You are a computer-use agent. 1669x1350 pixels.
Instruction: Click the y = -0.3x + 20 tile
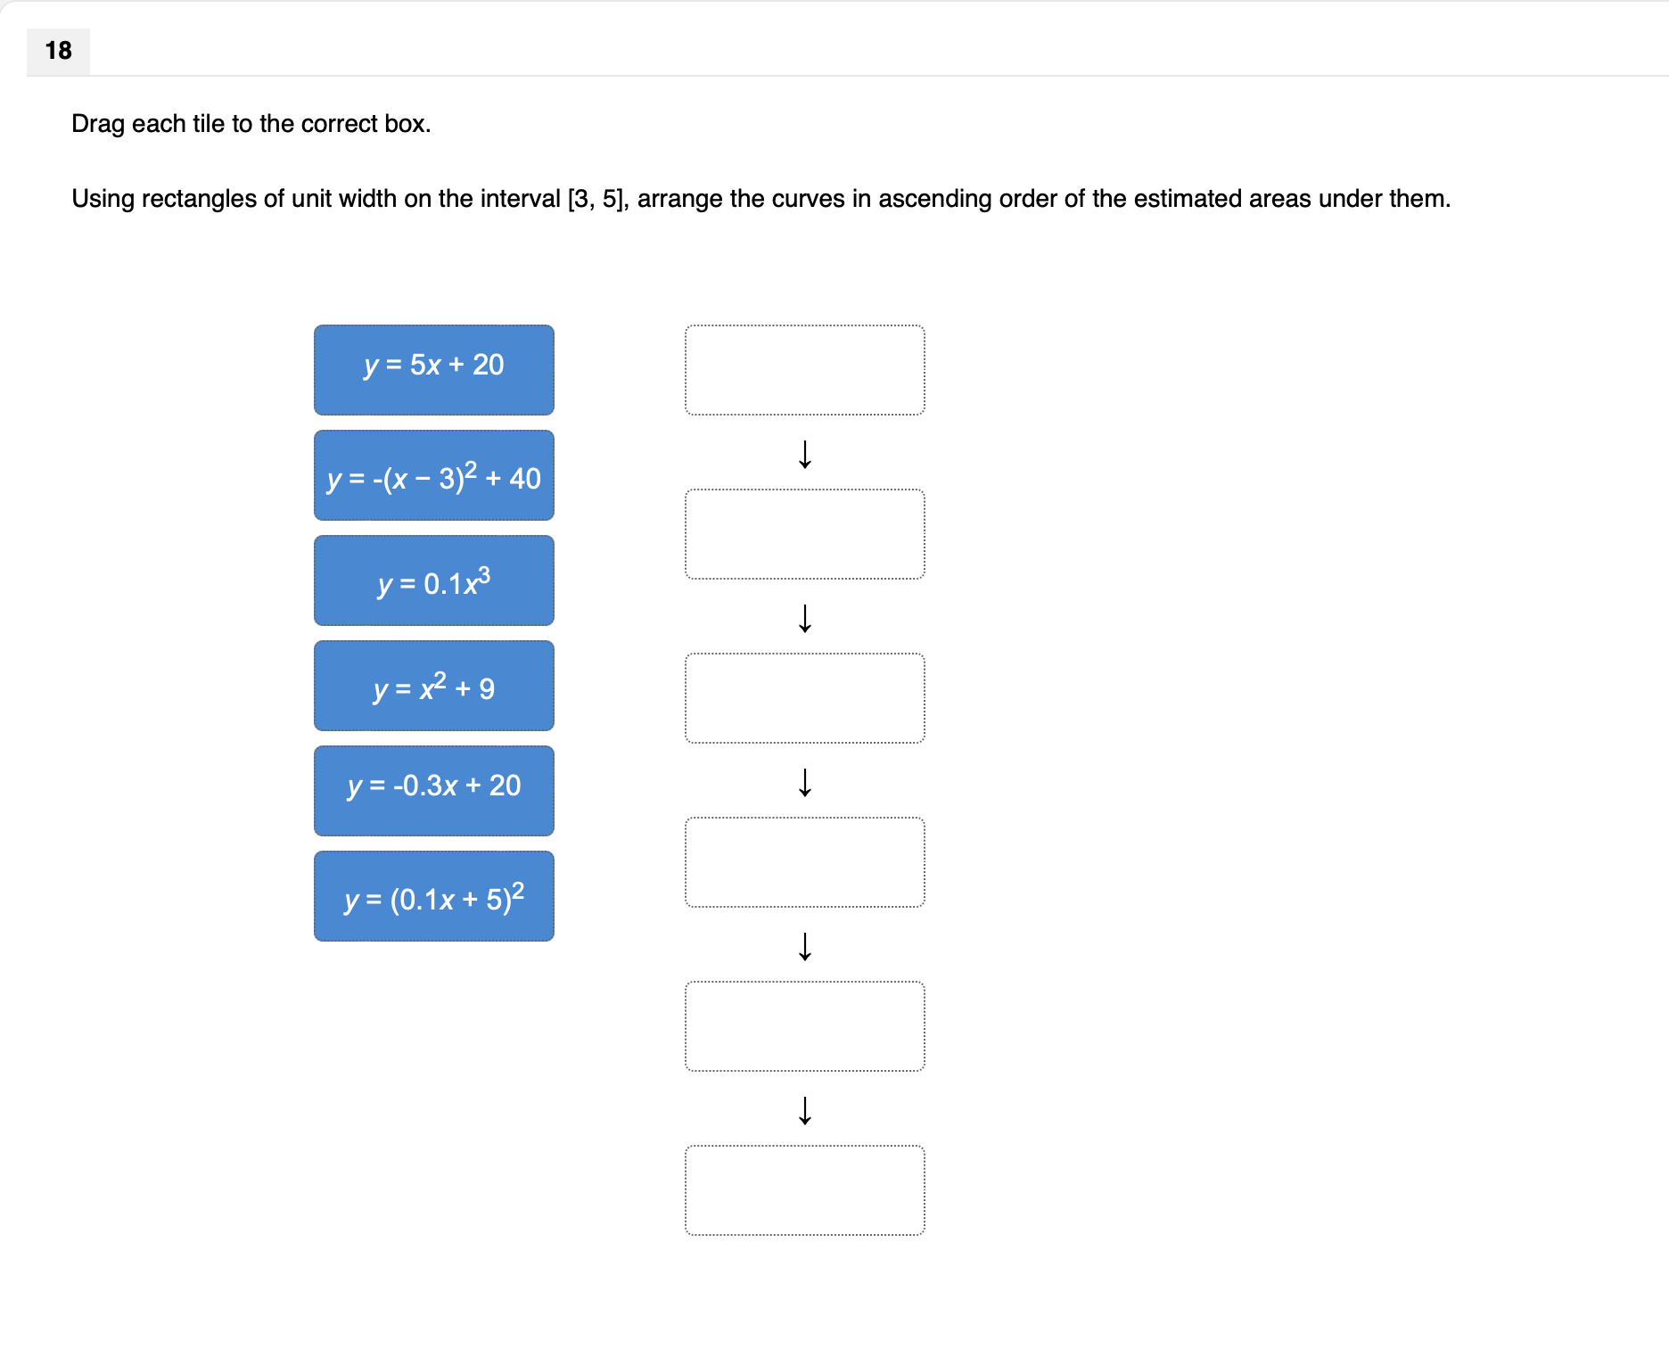(x=434, y=791)
